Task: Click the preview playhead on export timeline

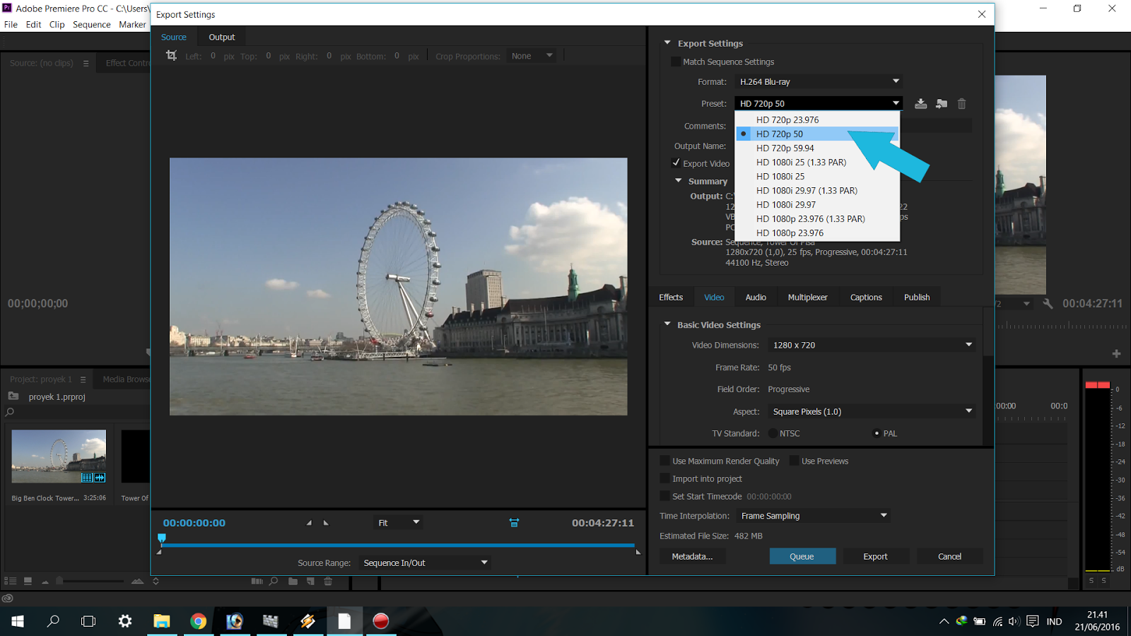Action: coord(162,539)
